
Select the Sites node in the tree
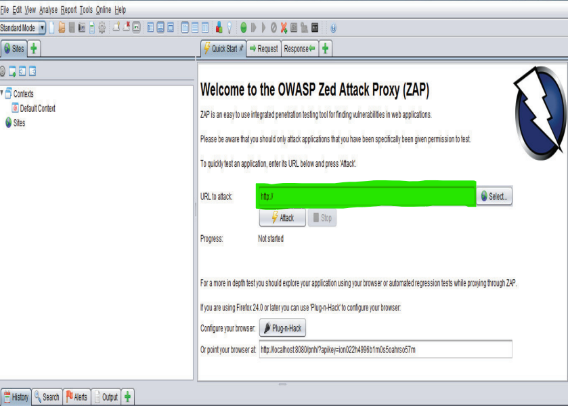[15, 123]
